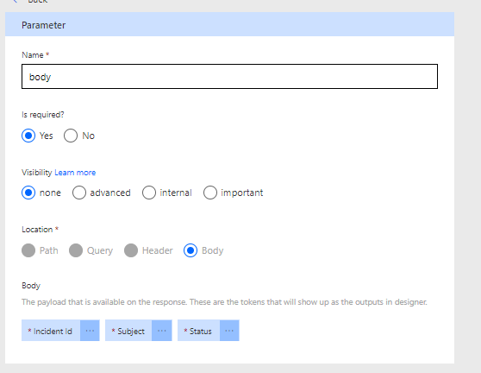Select Yes for Is required
The height and width of the screenshot is (373, 481).
(28, 136)
